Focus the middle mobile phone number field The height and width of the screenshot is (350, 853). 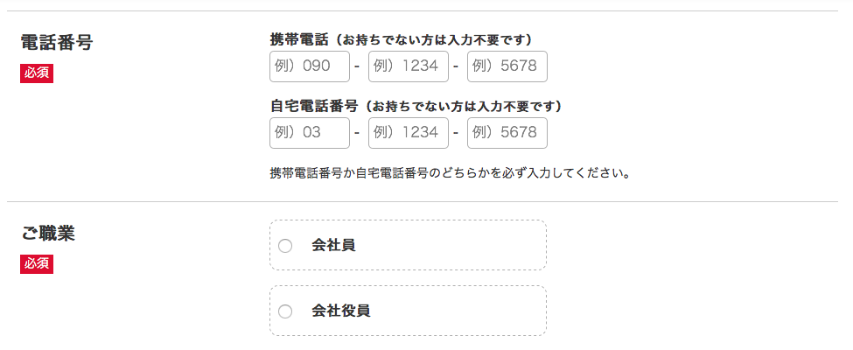click(x=409, y=66)
